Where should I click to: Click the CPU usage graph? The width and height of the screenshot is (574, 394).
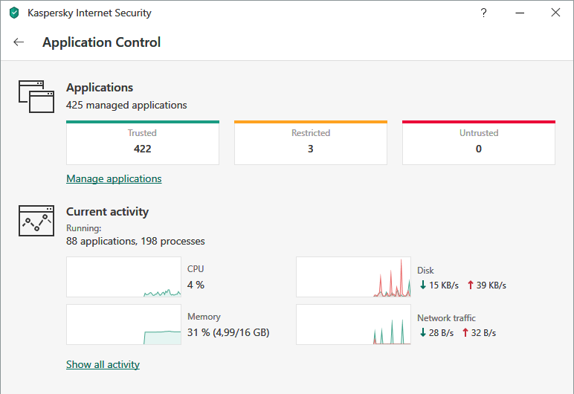click(124, 277)
